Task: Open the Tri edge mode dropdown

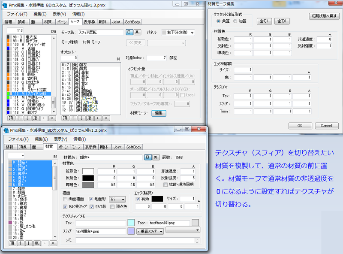Action: 117,200
